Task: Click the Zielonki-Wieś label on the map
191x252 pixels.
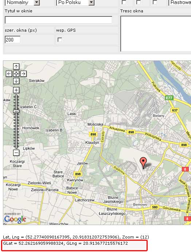Action: (39, 183)
